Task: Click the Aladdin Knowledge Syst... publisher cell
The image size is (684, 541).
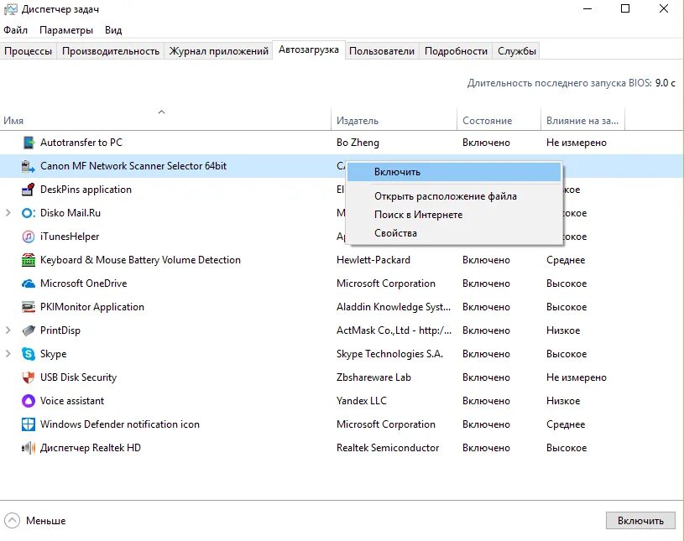Action: tap(394, 307)
